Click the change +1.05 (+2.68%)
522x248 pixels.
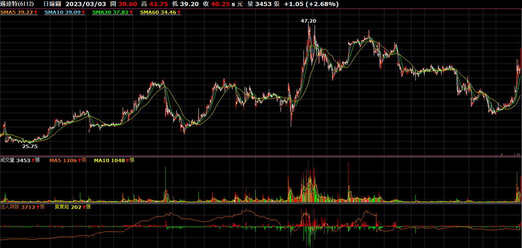click(312, 4)
